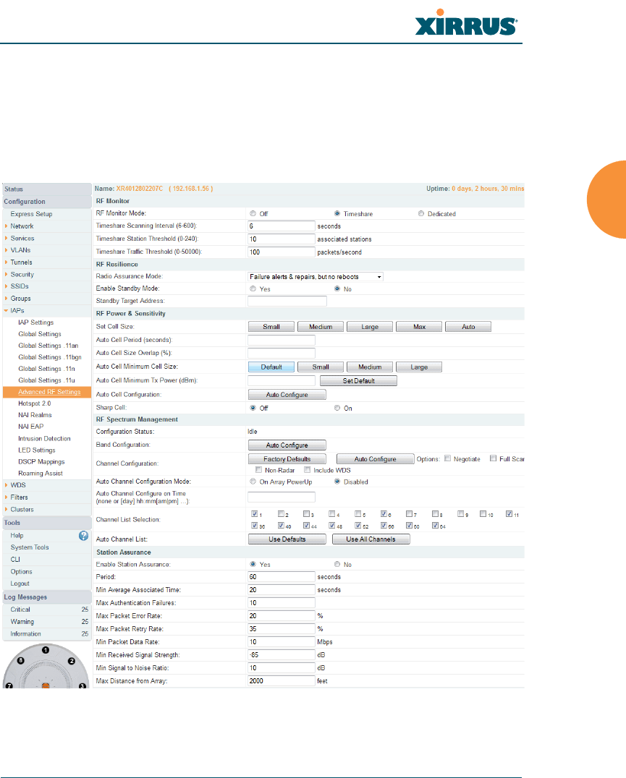
Task: Click radio 1 on the array diagram
Action: point(46,650)
